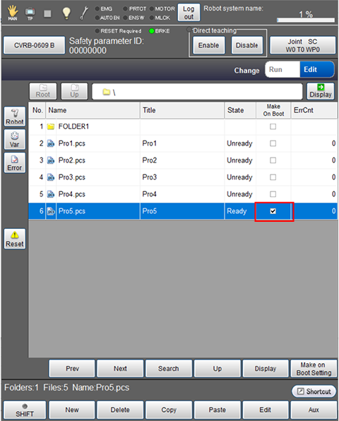Click the gray stop square icon
Image resolution: width=339 pixels, height=421 pixels.
(47, 13)
